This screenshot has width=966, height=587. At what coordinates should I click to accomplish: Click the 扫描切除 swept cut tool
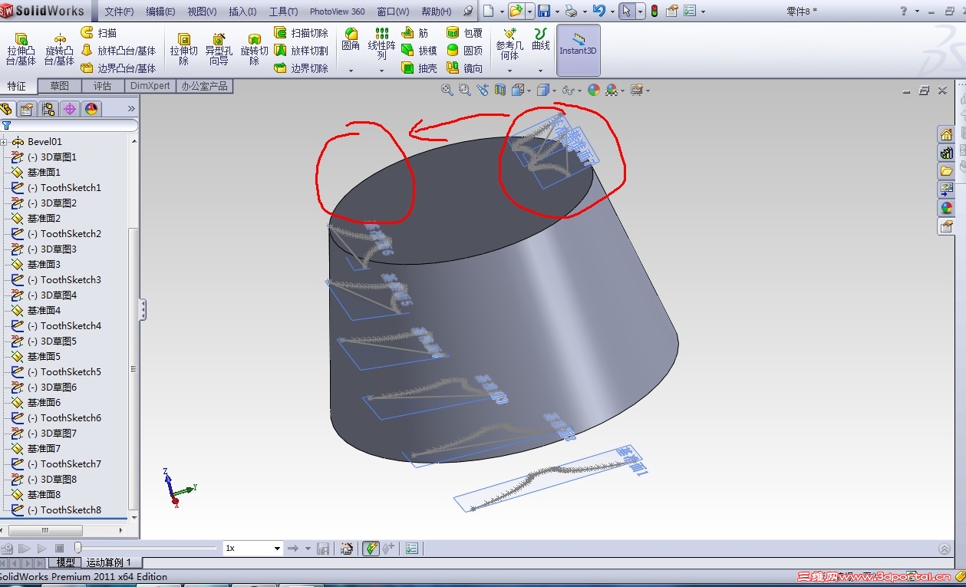301,33
